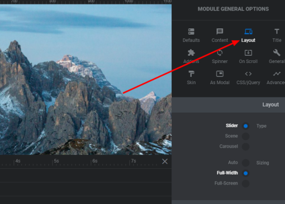The width and height of the screenshot is (285, 204).
Task: Open the Addons puzzle icon
Action: [191, 53]
